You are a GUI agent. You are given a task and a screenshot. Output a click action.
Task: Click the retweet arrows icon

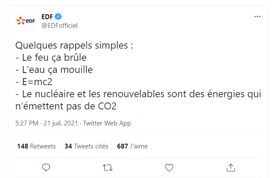pos(107,167)
